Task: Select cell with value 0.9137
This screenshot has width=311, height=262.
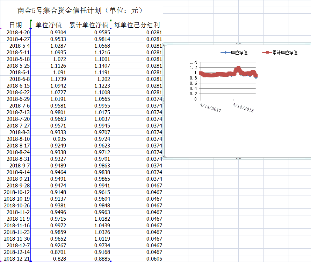Action: coord(49,199)
